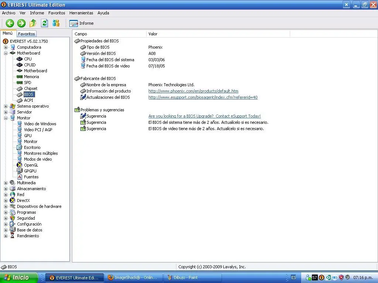Select the Memoria module icon

click(x=20, y=77)
